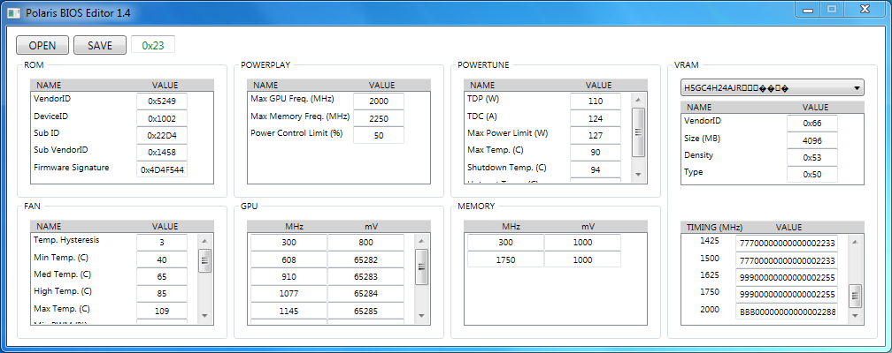
Task: Click the TIMING list scroll-down arrow
Action: [855, 315]
